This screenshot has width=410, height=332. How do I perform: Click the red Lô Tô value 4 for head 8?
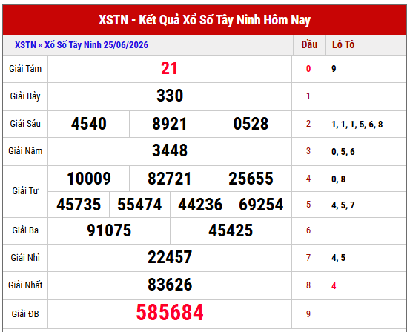click(334, 286)
